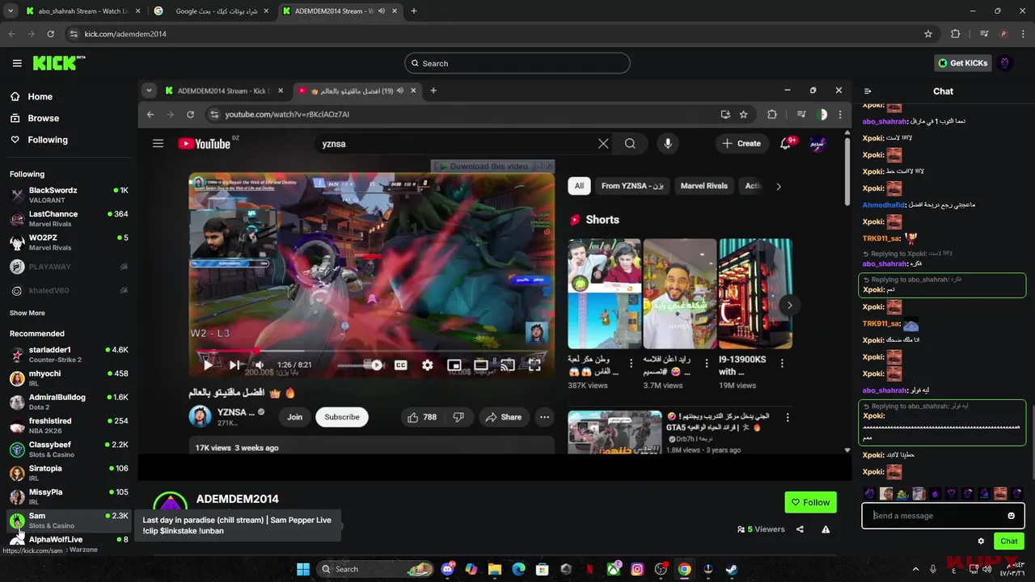Search YouTube by voice microphone

[x=668, y=144]
